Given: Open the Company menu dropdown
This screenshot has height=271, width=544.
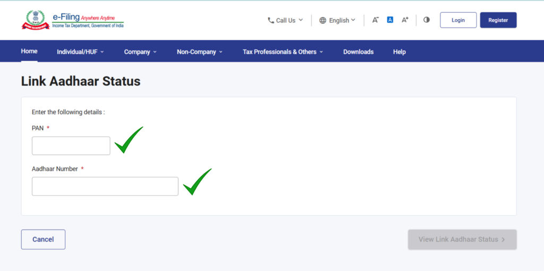Looking at the screenshot, I should coord(140,52).
